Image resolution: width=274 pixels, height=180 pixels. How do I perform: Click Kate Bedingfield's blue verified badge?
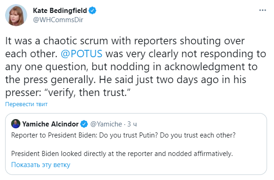click(93, 11)
